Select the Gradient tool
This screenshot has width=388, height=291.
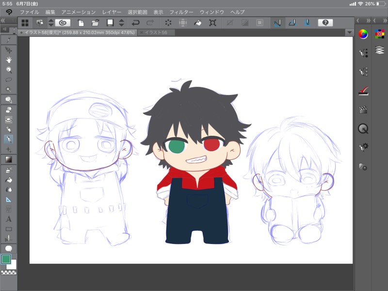click(9, 160)
